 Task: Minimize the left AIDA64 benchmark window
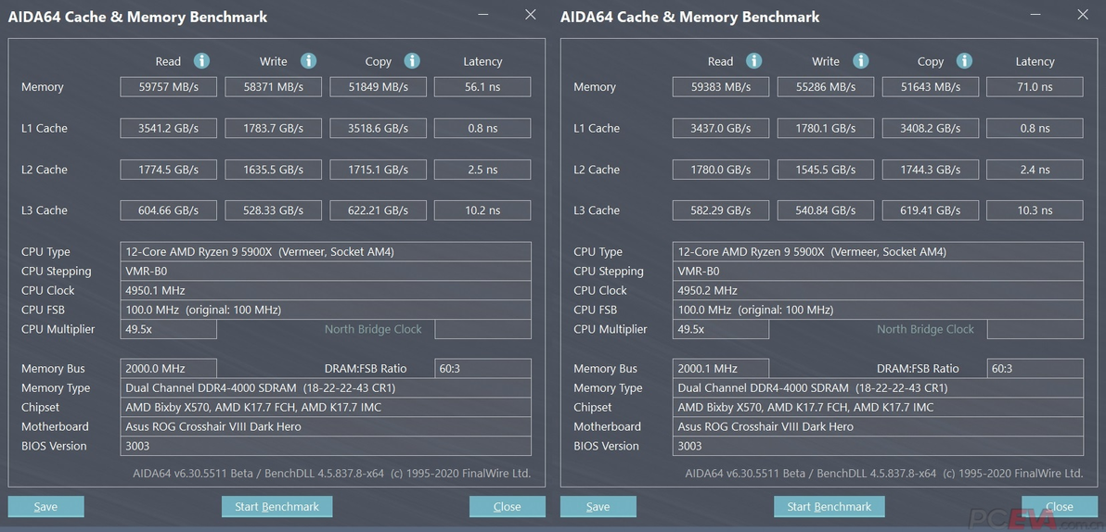pos(482,16)
